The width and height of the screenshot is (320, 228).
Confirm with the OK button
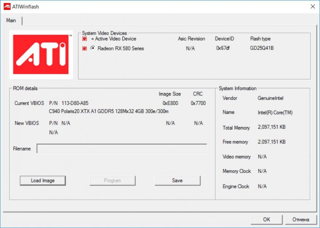pyautogui.click(x=266, y=219)
